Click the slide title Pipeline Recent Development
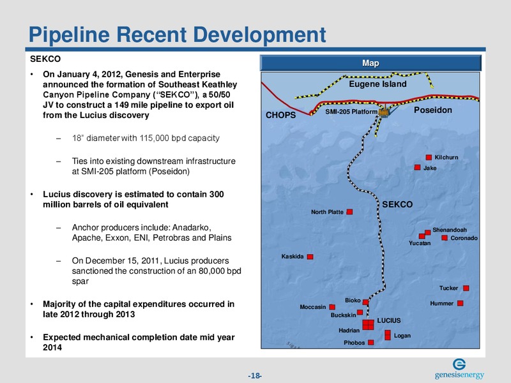This screenshot has width=511, height=383. (x=178, y=34)
